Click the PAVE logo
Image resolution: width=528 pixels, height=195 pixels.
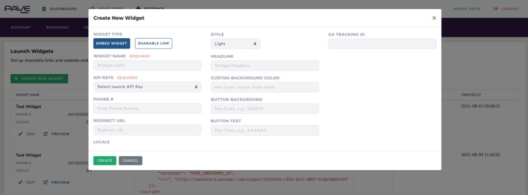[x=18, y=9]
